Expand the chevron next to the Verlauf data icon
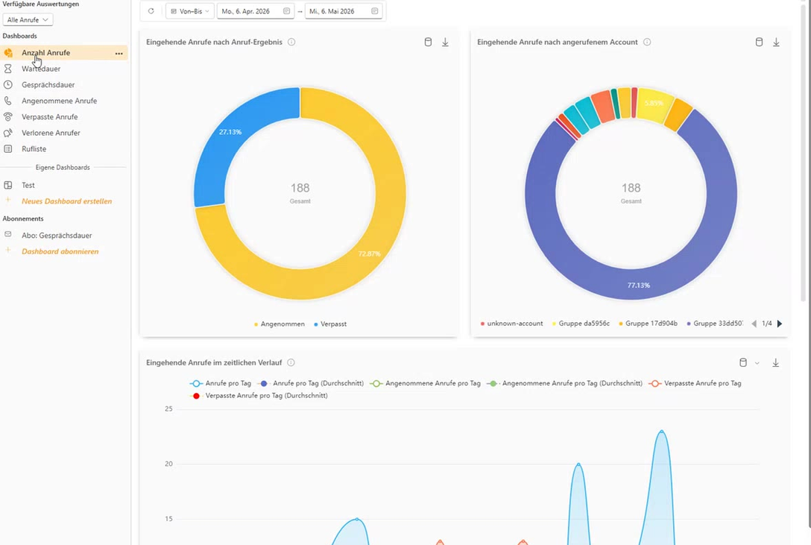The image size is (811, 545). coord(757,363)
